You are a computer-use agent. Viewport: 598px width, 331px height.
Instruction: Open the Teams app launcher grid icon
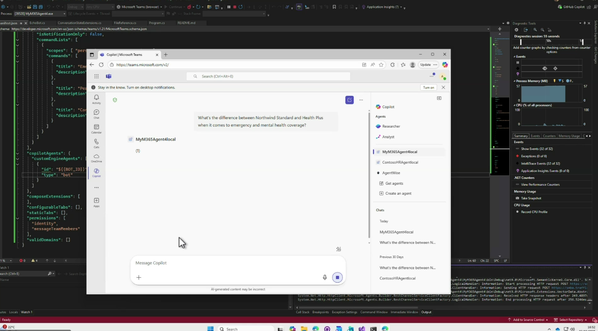[x=97, y=76]
